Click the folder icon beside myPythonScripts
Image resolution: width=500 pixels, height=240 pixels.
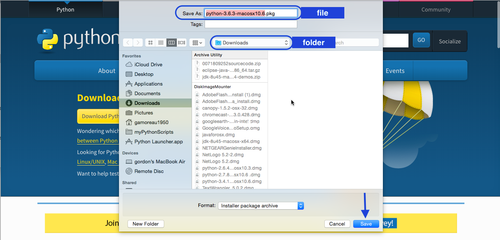click(x=129, y=132)
